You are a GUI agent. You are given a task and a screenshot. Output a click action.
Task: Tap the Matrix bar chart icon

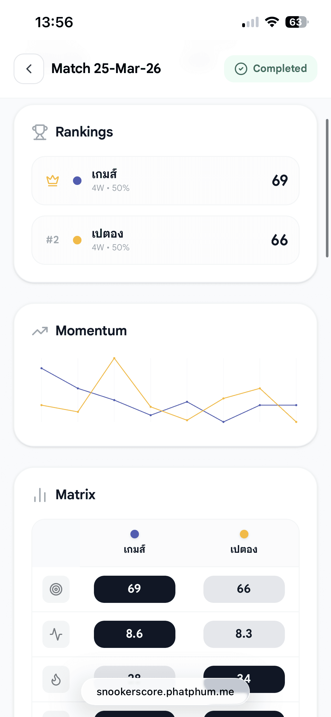coord(40,495)
